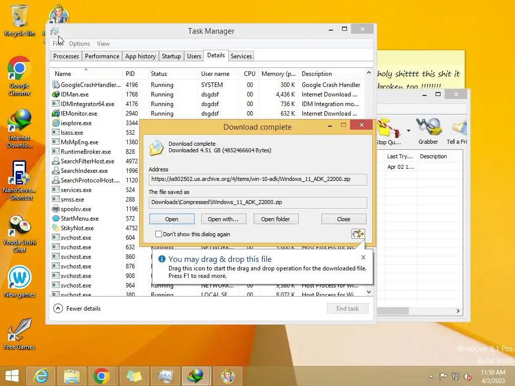Click the file saved as path field
The image size is (515, 386).
pyautogui.click(x=258, y=202)
